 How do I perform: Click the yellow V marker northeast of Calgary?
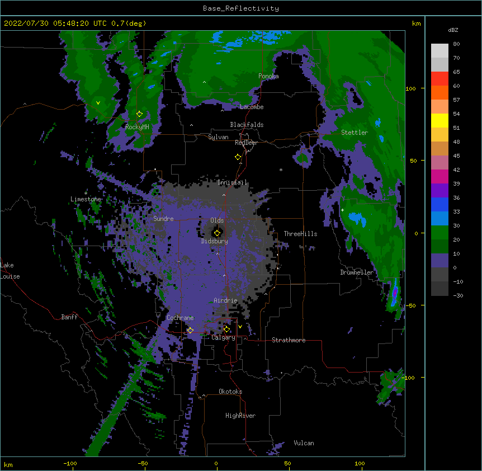tap(240, 327)
